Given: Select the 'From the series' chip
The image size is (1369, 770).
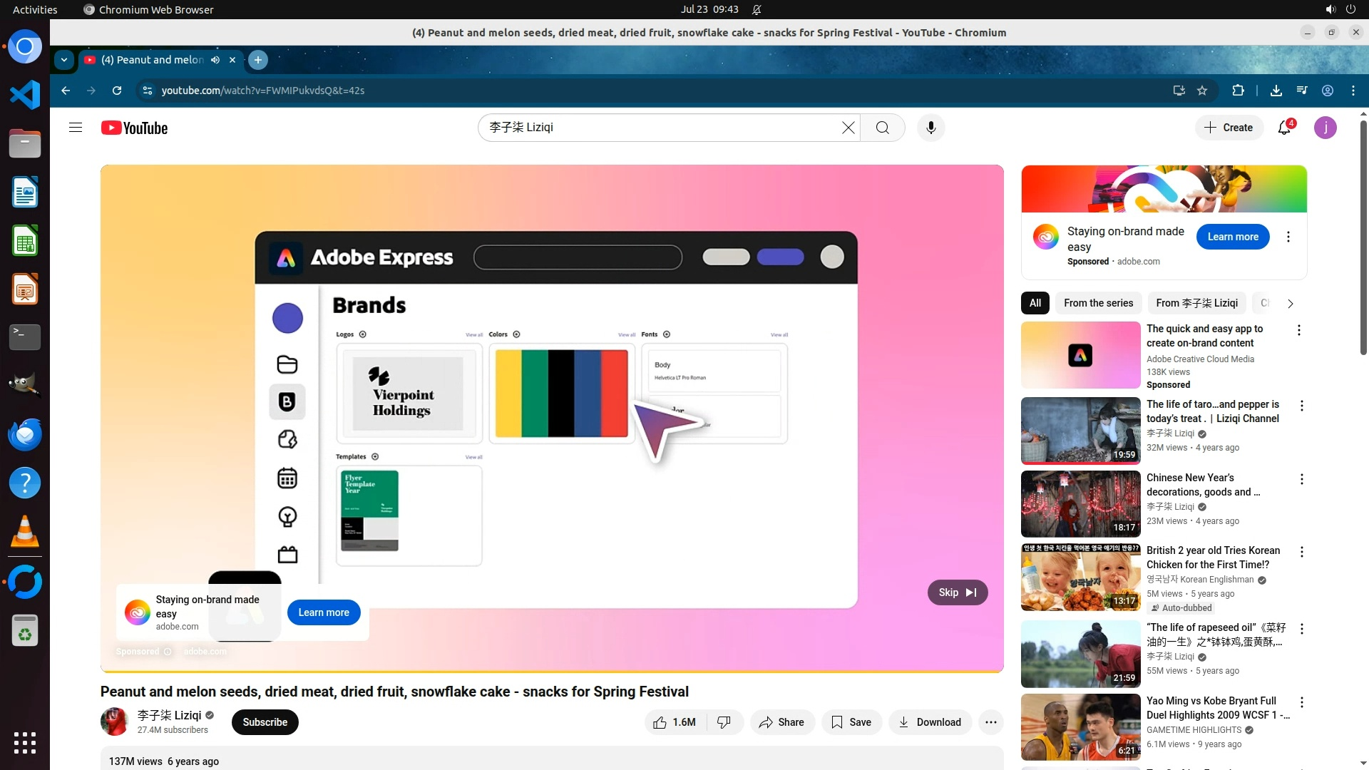Looking at the screenshot, I should (1098, 303).
